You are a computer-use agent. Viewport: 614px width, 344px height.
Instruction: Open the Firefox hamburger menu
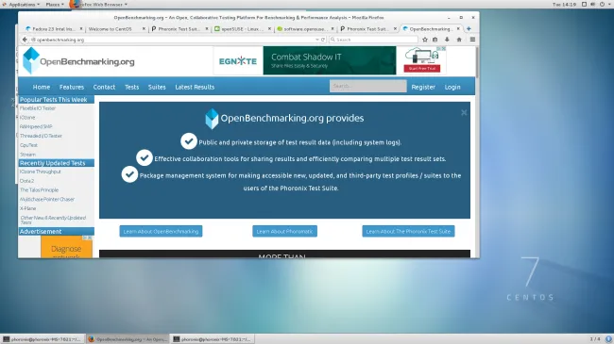pyautogui.click(x=472, y=40)
